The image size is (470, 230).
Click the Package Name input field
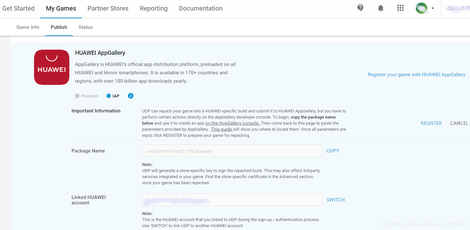click(232, 151)
